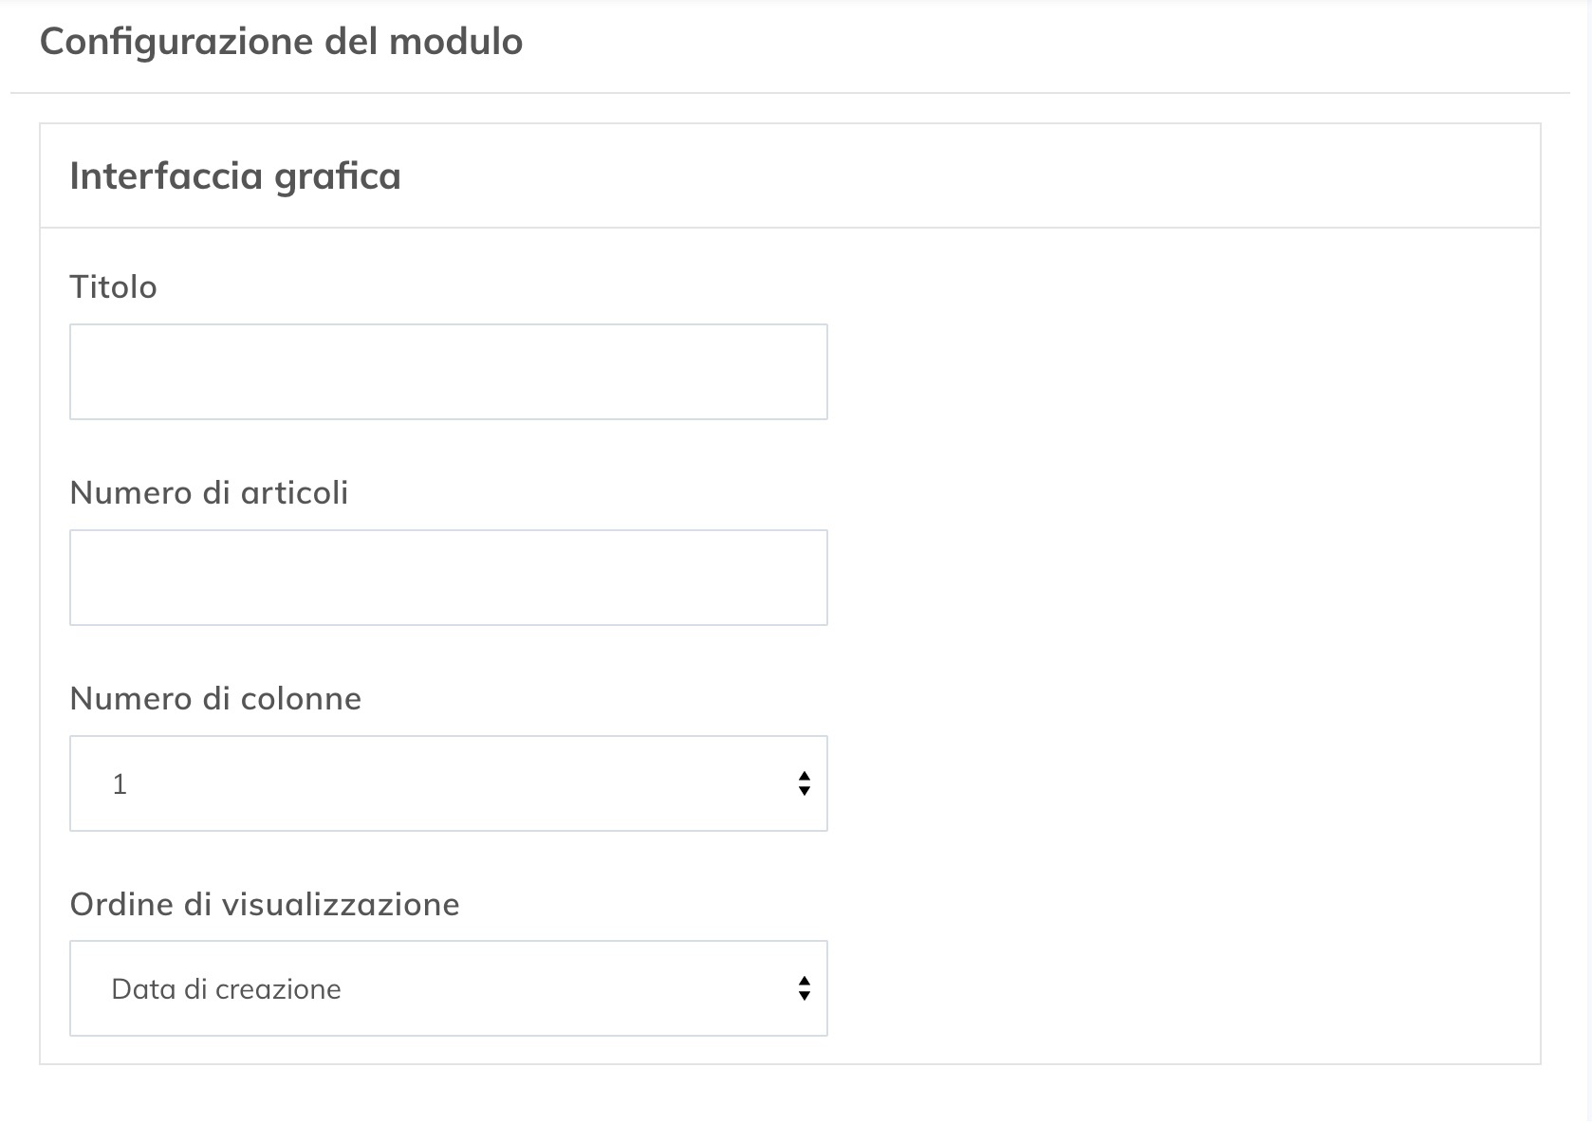This screenshot has height=1123, width=1592.
Task: Click the down arrow of the display order selector
Action: (x=804, y=996)
